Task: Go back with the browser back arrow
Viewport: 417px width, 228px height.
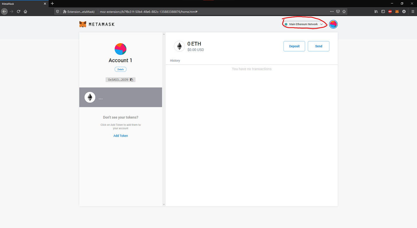Action: (x=4, y=11)
